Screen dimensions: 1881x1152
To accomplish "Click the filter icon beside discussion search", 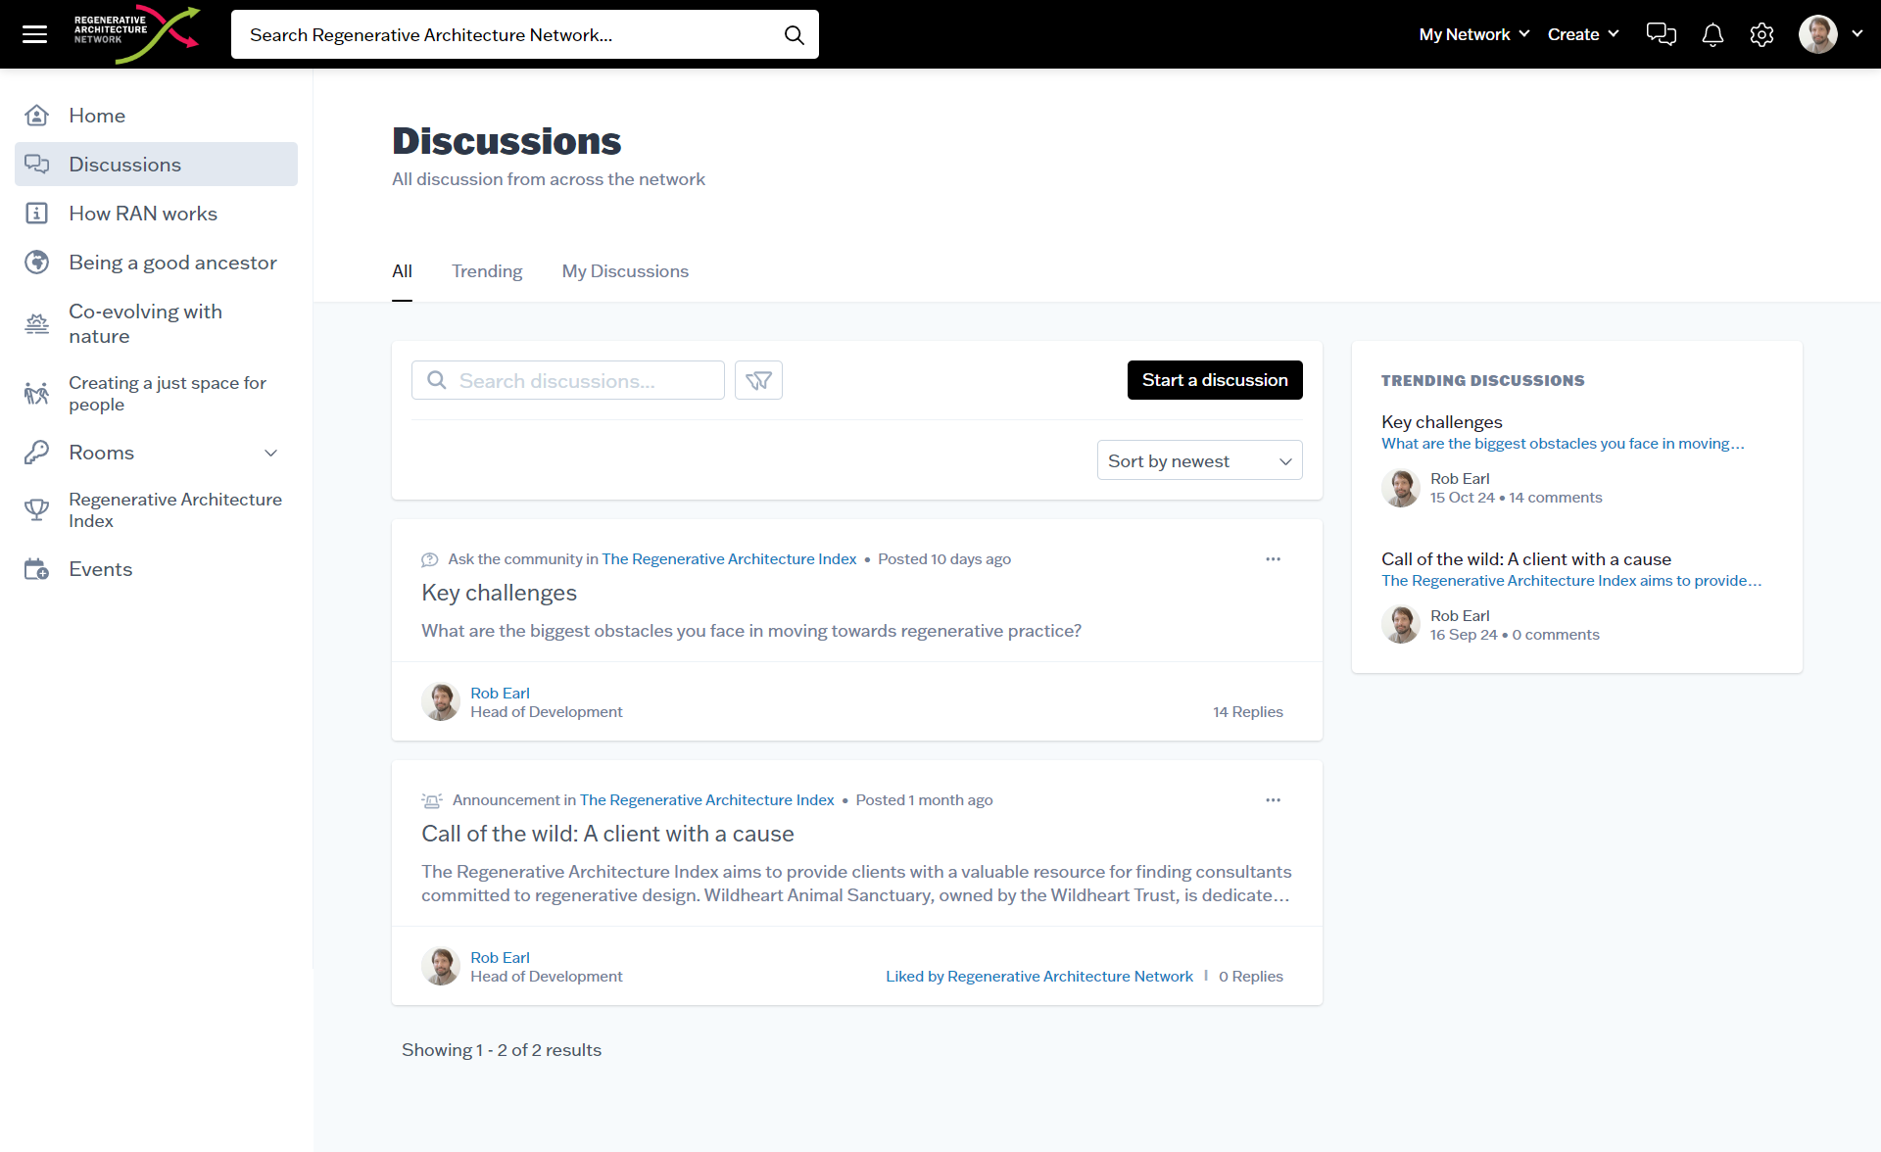I will 758,380.
